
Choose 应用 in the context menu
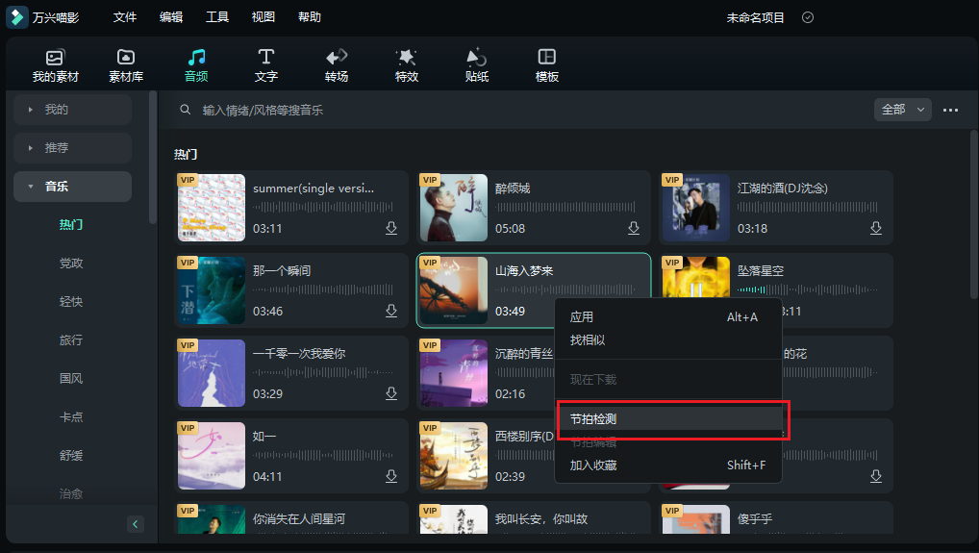(x=668, y=317)
